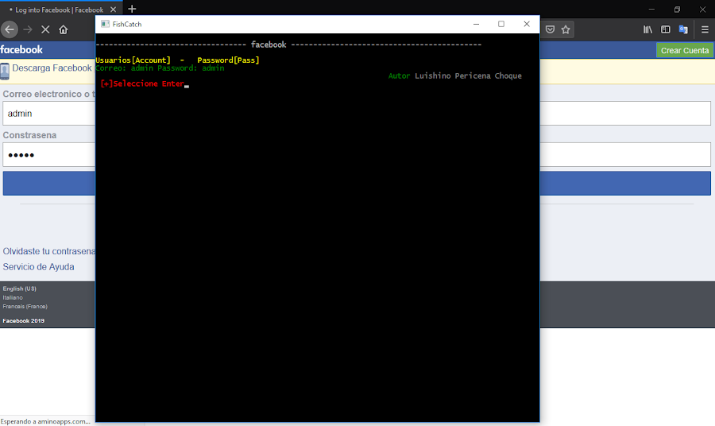
Task: Click the Crear Cuenta button
Action: tap(685, 51)
